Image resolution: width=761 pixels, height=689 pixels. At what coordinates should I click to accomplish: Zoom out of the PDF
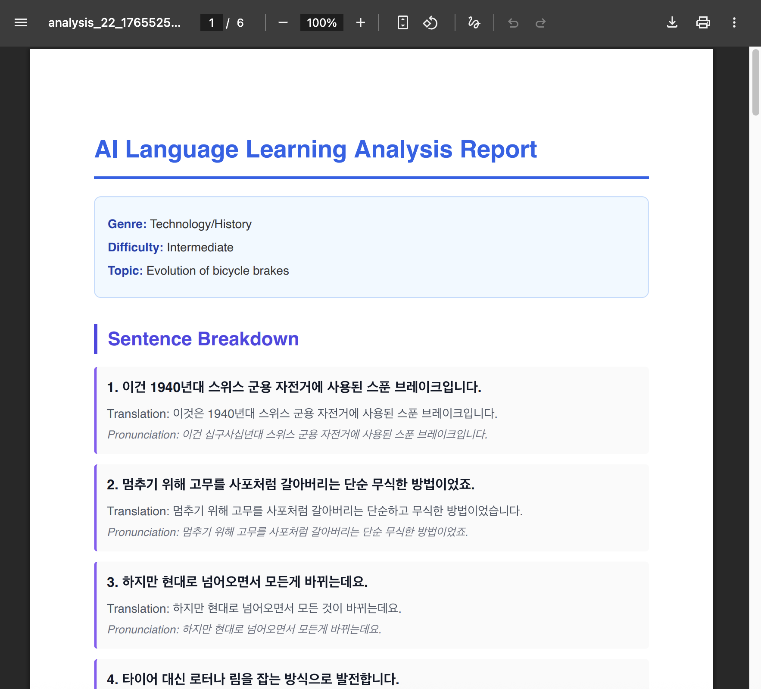click(283, 22)
